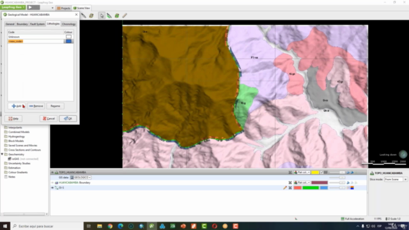Click the Rename button
This screenshot has width=409, height=230.
(55, 106)
